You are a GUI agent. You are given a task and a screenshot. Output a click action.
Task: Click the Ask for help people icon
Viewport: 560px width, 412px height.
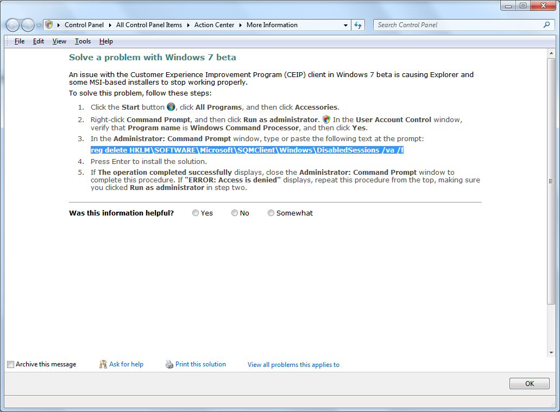coord(103,364)
